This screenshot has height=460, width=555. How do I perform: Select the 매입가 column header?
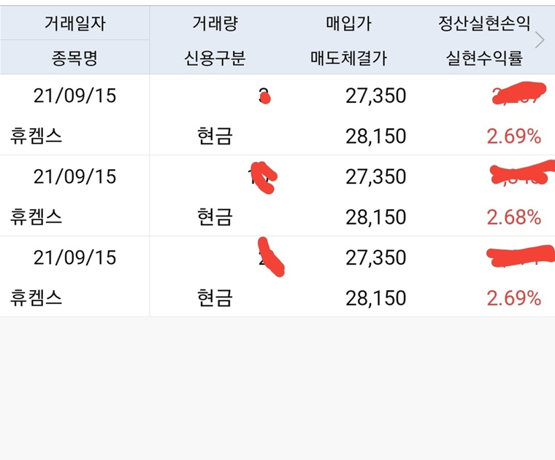tap(348, 23)
